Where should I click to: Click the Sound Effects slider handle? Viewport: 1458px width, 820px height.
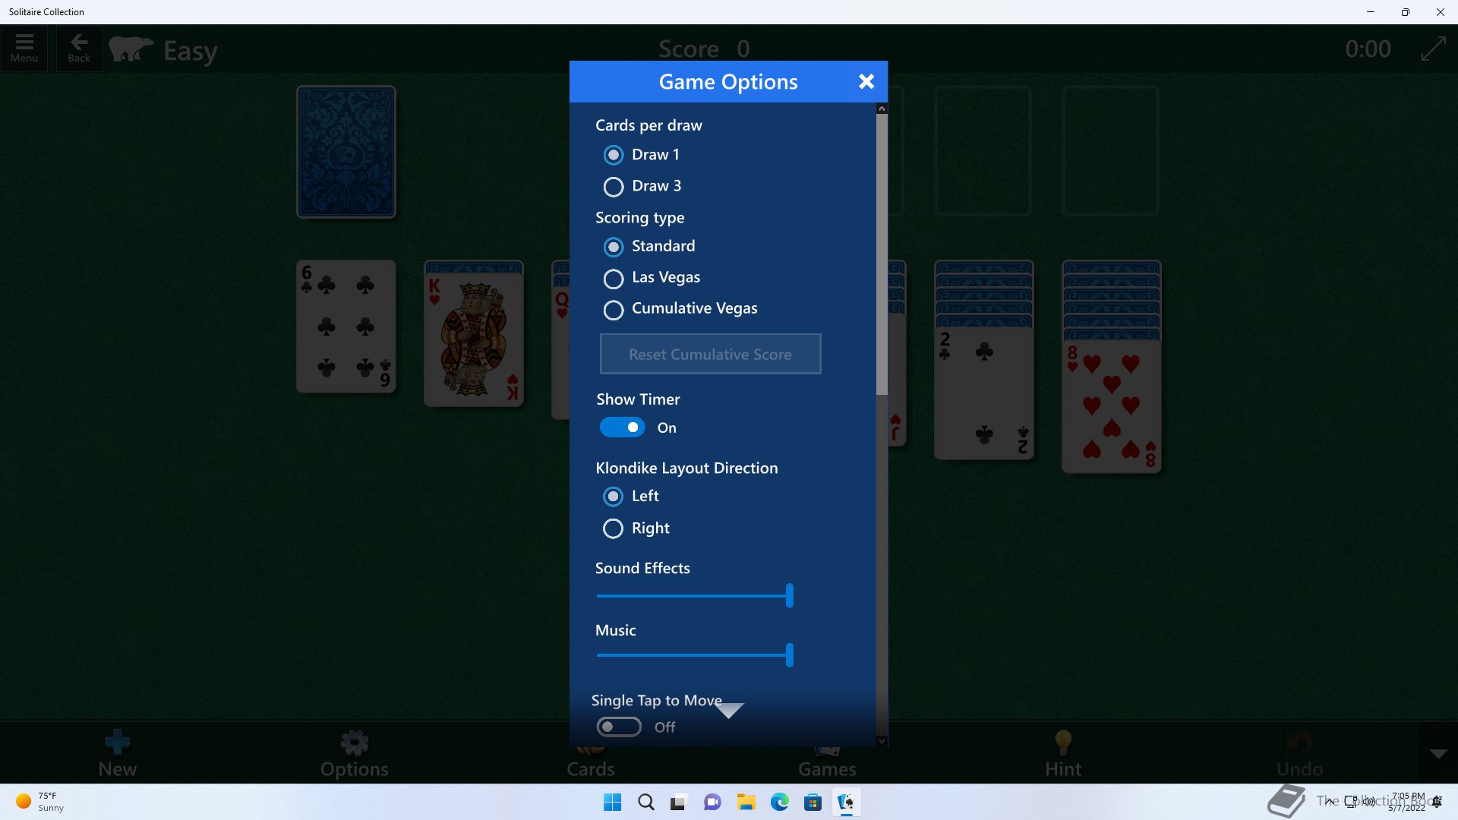[790, 595]
